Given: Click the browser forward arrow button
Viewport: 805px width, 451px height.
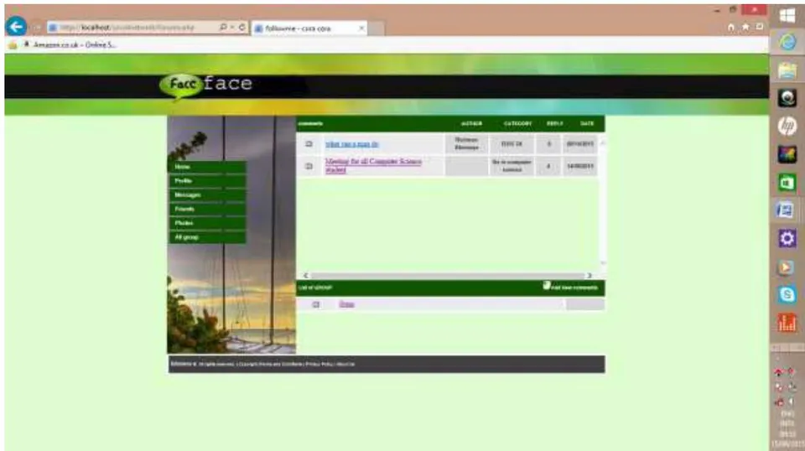Looking at the screenshot, I should point(37,27).
